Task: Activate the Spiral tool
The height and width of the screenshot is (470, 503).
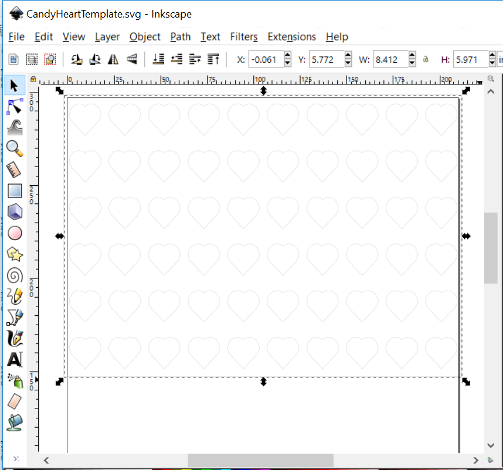Action: click(x=15, y=275)
